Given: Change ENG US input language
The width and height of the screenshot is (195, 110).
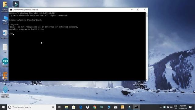Looking at the screenshot, I should [175, 107].
